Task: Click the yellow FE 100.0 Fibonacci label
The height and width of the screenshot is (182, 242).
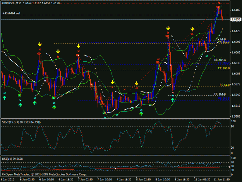Action: [224, 68]
